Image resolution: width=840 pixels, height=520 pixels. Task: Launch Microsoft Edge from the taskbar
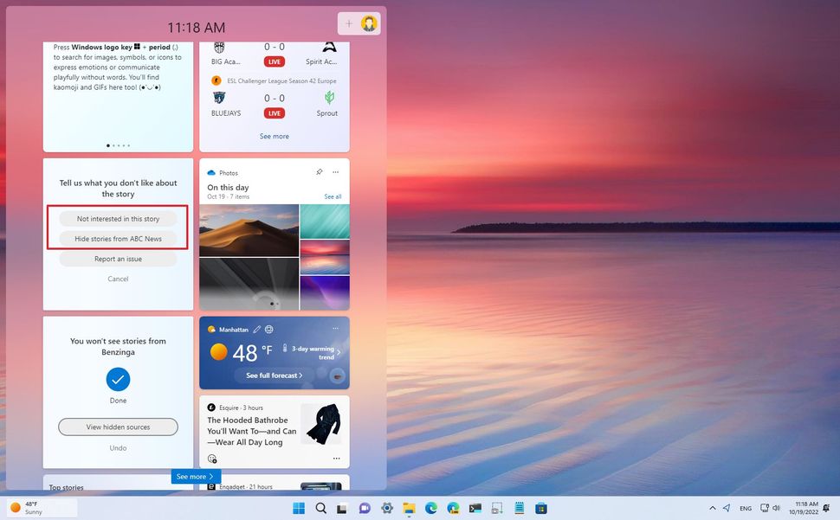(x=430, y=508)
